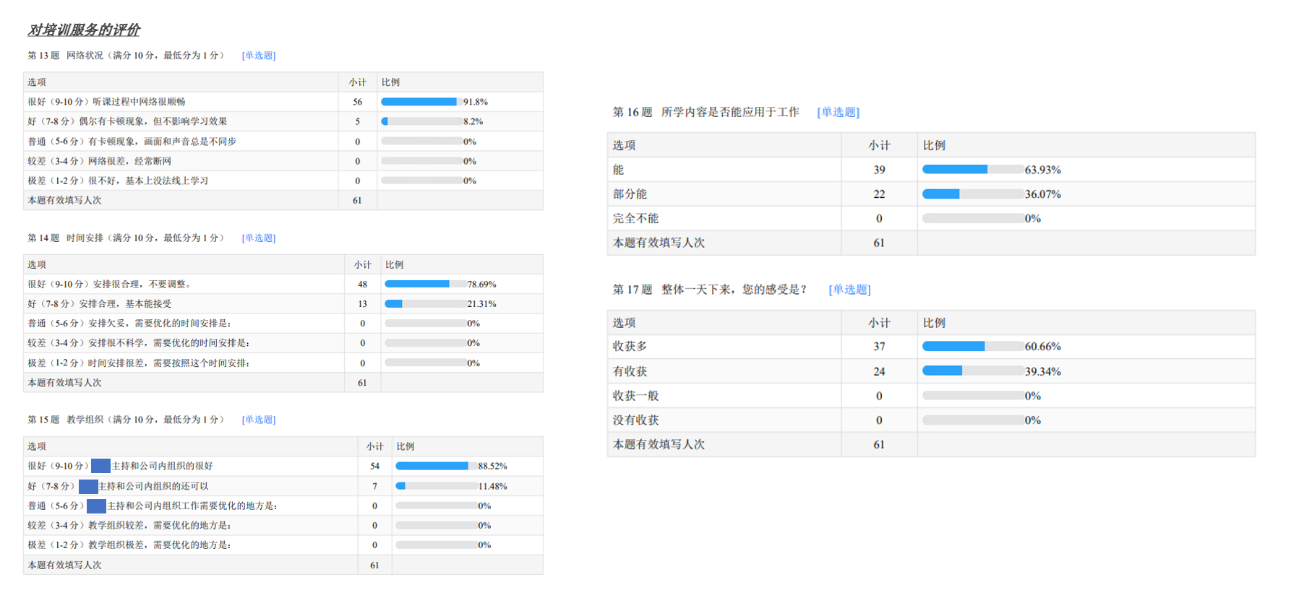Click the 小计 header in the question 13 table

point(358,82)
